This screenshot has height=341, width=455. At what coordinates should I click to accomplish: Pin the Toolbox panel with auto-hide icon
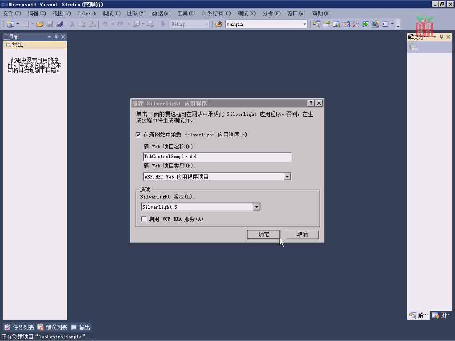point(56,36)
